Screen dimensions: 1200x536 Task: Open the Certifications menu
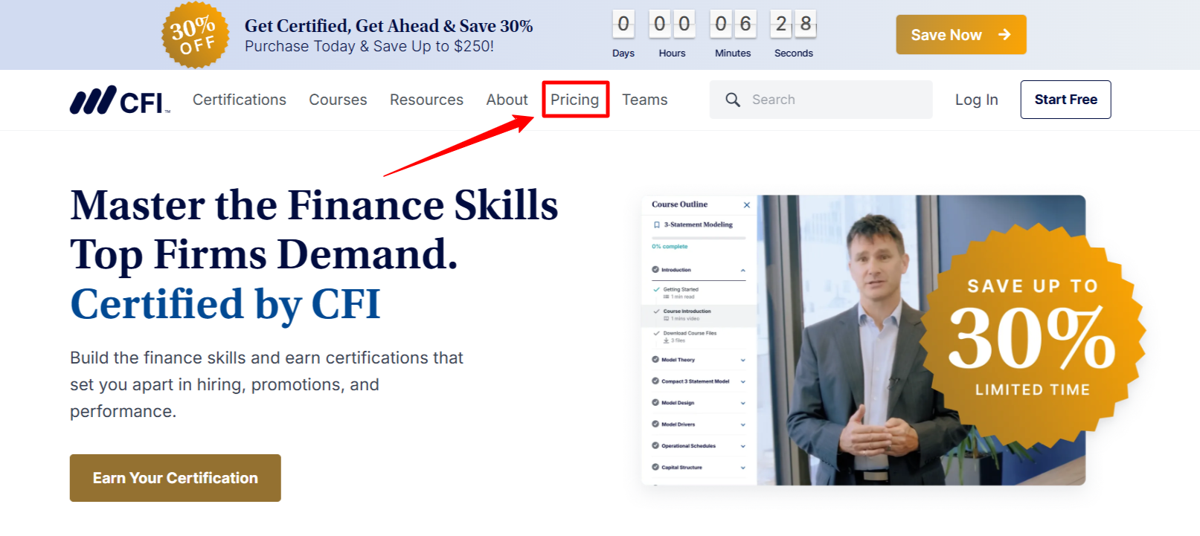(239, 100)
